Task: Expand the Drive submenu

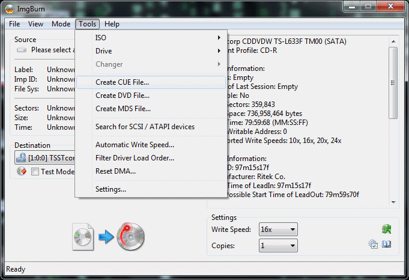Action: pos(151,51)
